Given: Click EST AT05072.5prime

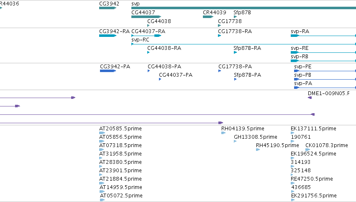Looking at the screenshot, I should (x=121, y=196).
